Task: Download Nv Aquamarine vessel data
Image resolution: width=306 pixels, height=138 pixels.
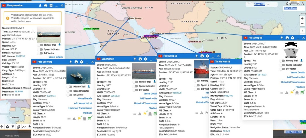Action: click(40, 5)
